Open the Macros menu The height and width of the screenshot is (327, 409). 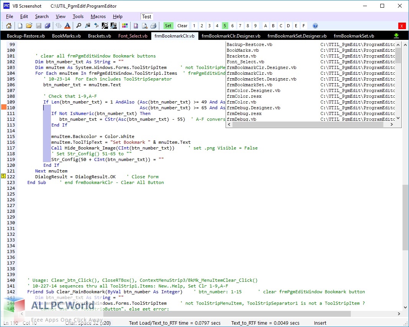[x=98, y=16]
